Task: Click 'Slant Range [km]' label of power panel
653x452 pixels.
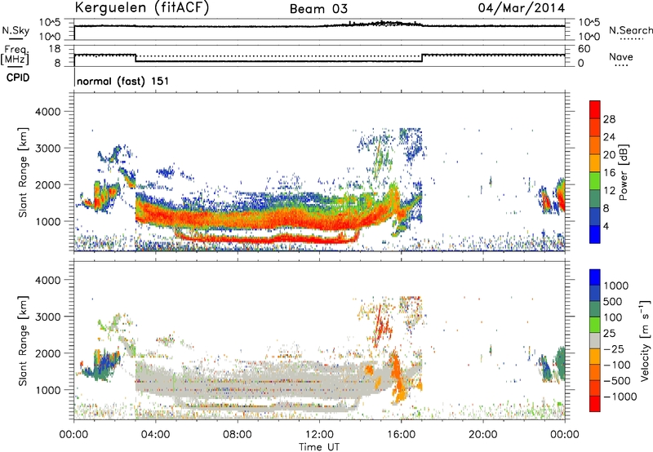Action: [x=23, y=172]
